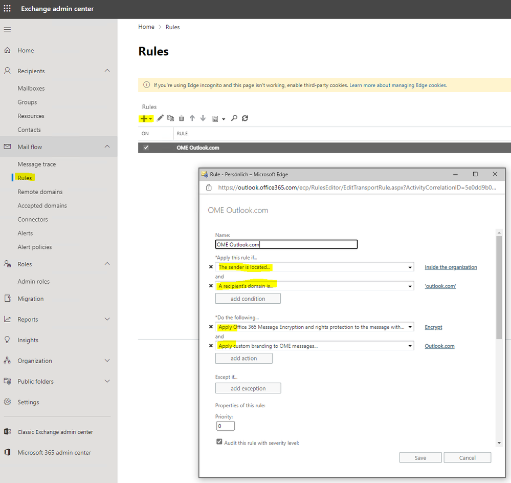The image size is (511, 483).
Task: Click the add action button
Action: 244,358
